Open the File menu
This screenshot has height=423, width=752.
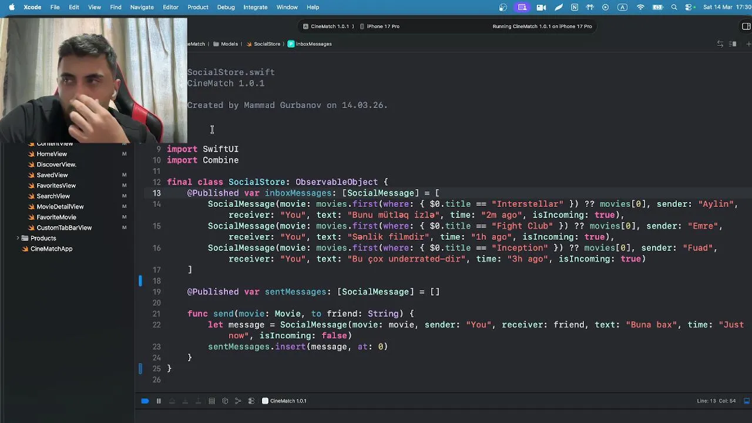coord(55,7)
